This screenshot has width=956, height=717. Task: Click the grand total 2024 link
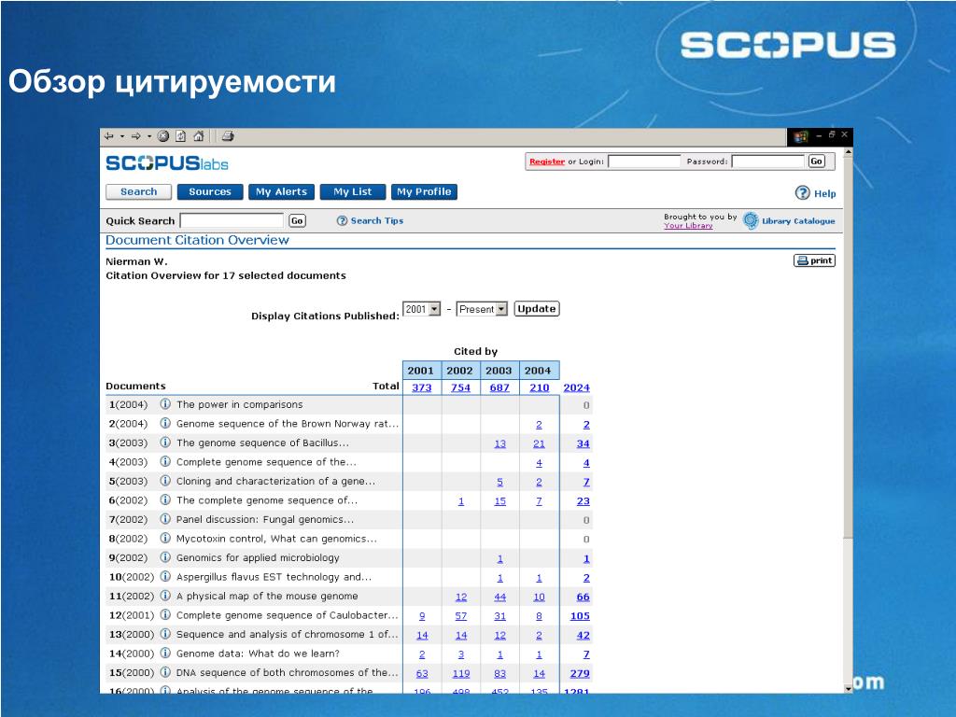pos(576,387)
